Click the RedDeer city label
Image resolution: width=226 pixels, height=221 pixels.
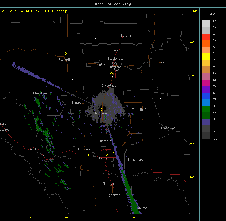click(115, 67)
